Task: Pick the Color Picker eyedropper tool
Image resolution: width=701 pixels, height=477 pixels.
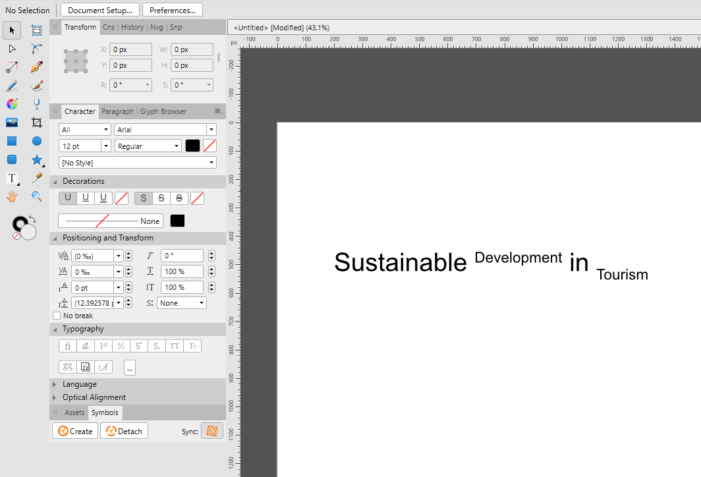Action: point(37,178)
